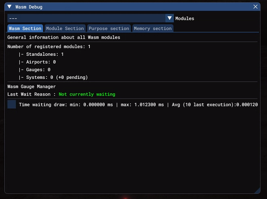Close the Wasm Debug window
This screenshot has height=199, width=267.
pyautogui.click(x=255, y=7)
